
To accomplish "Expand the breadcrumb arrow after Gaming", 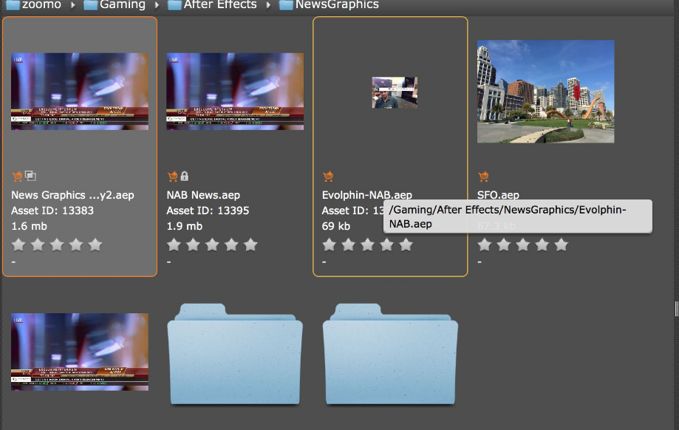I will 157,5.
